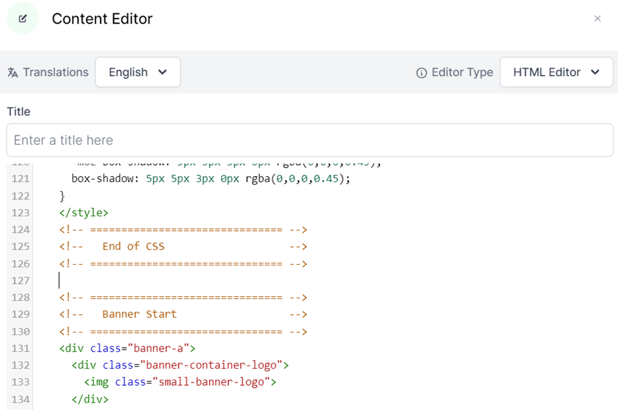618x410 pixels.
Task: Click the Editor Type info icon
Action: tap(421, 73)
